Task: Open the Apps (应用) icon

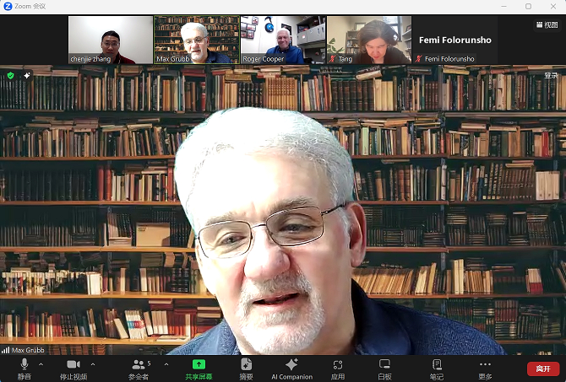Action: [338, 368]
